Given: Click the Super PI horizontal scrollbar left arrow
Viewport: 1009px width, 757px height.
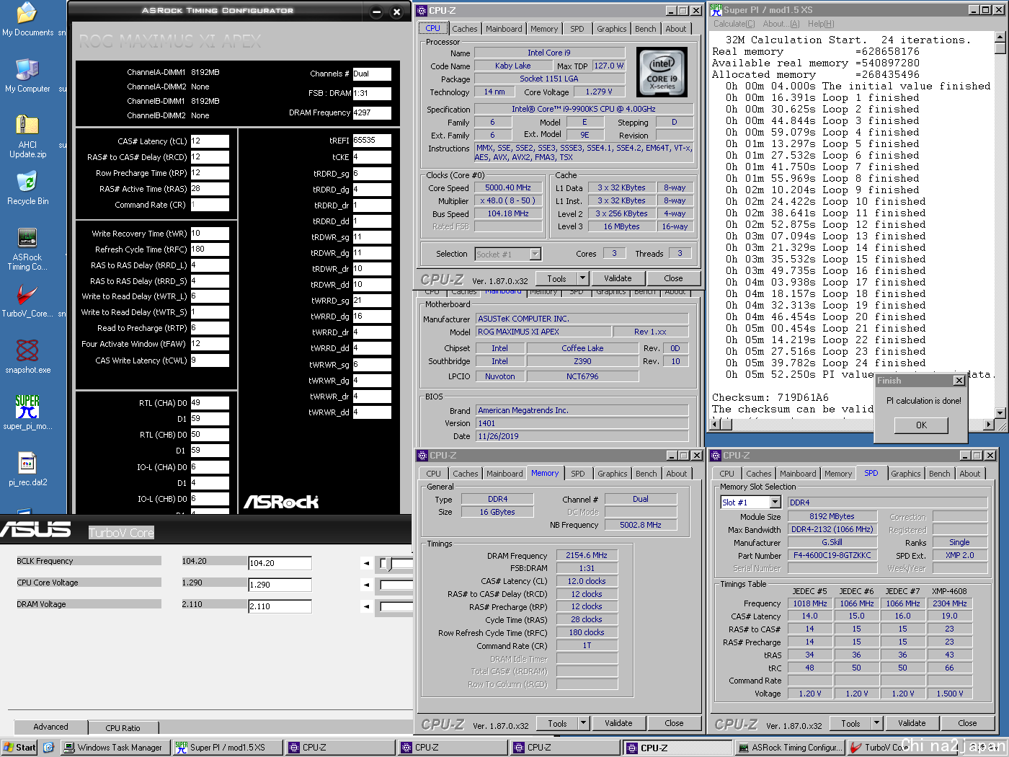Looking at the screenshot, I should 715,425.
